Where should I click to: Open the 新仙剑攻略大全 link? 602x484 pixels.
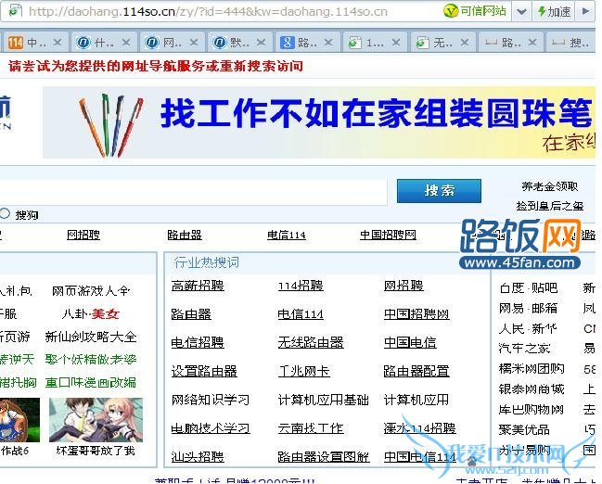tap(91, 337)
